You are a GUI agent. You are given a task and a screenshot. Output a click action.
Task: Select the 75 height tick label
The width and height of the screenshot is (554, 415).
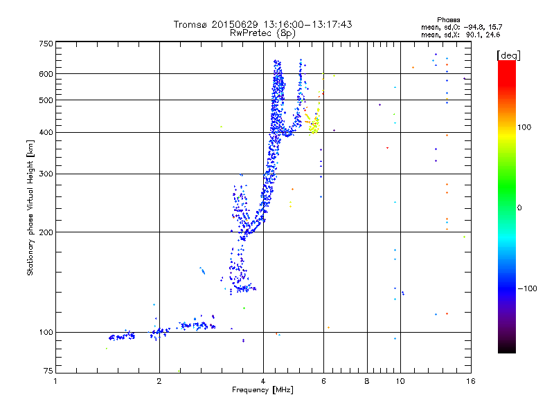click(48, 371)
